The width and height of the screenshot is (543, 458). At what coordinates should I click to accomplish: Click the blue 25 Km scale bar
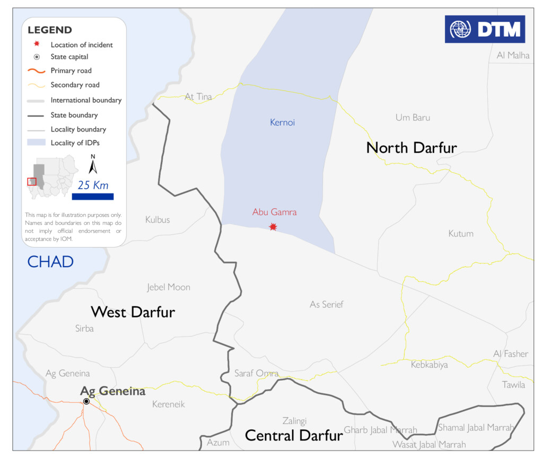93,197
